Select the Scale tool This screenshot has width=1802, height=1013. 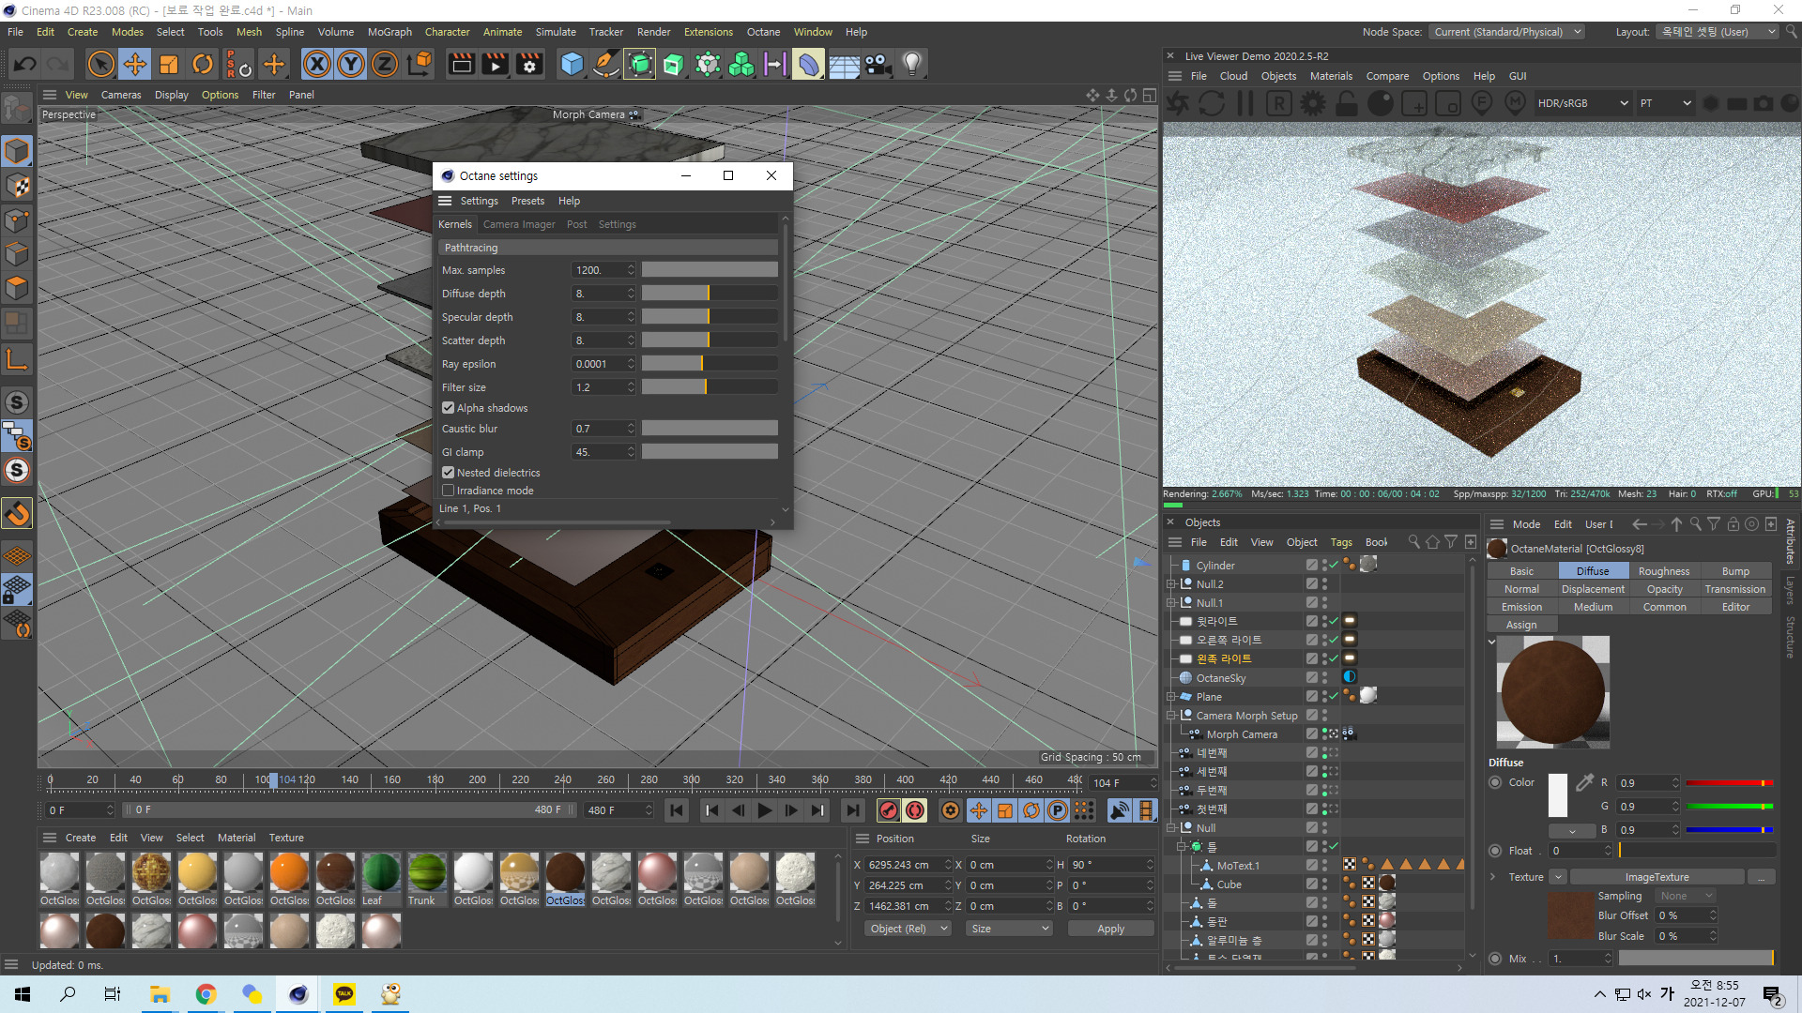coord(169,64)
